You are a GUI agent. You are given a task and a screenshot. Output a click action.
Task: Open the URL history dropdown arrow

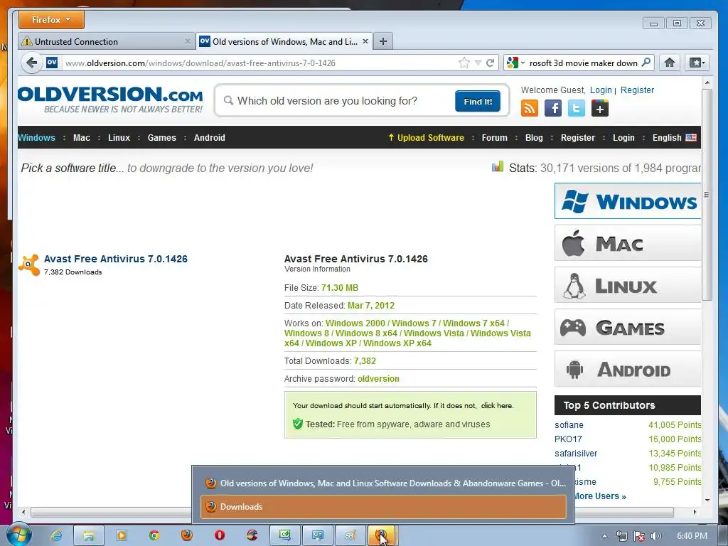click(x=478, y=63)
